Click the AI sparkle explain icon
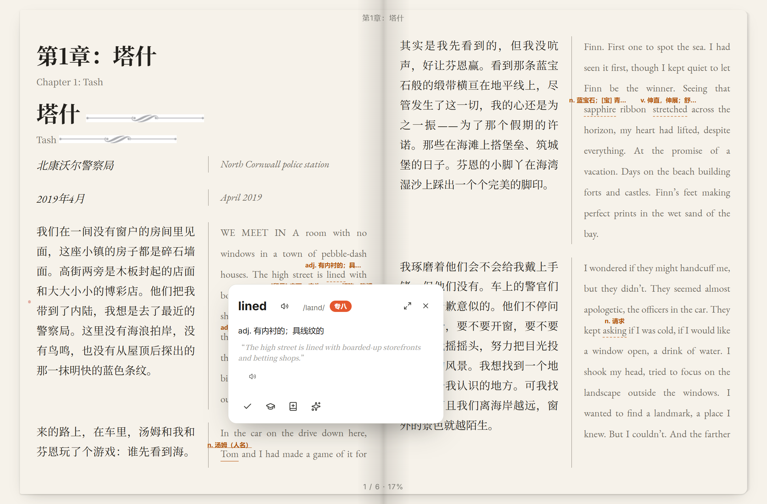 pyautogui.click(x=316, y=406)
